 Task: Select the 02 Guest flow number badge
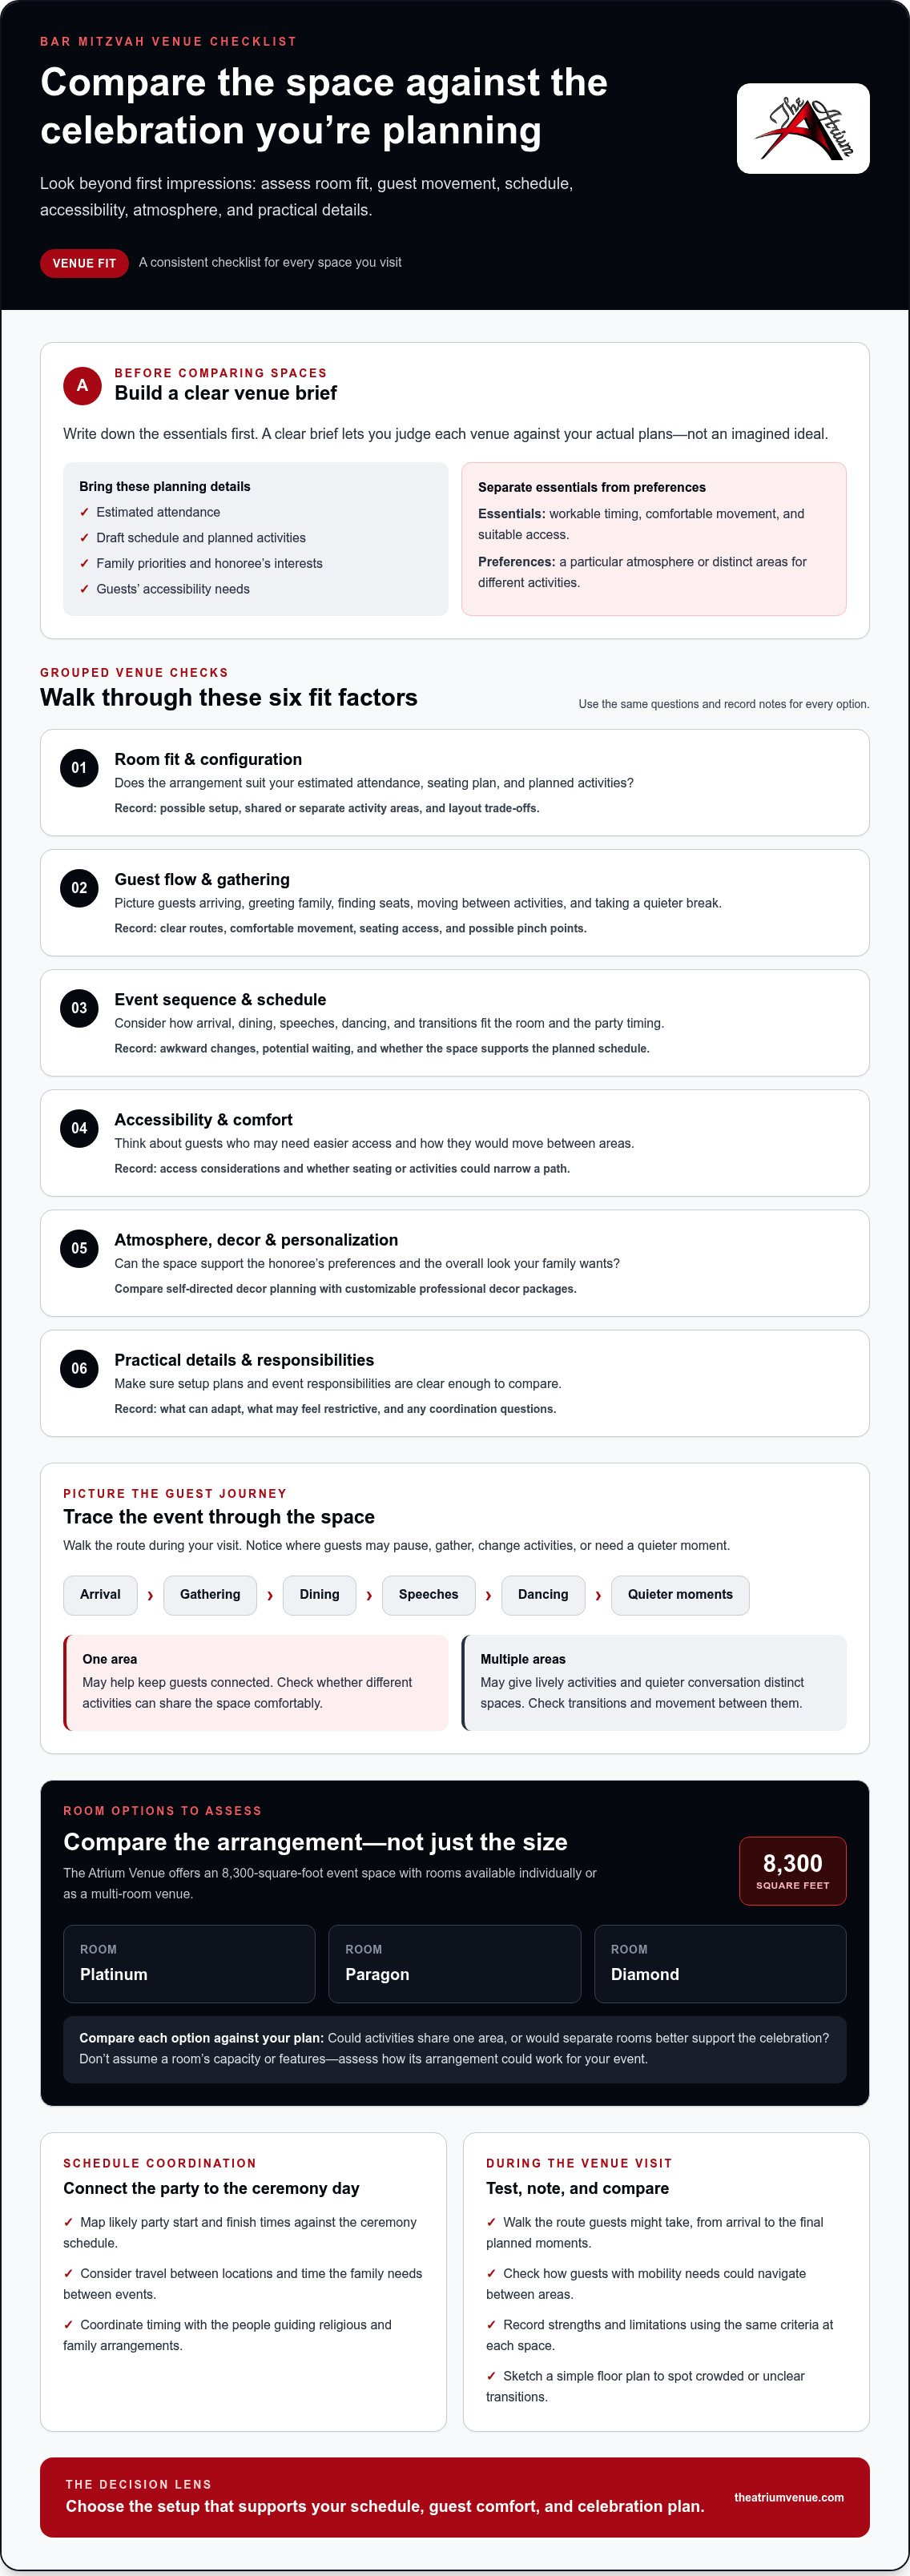[79, 888]
